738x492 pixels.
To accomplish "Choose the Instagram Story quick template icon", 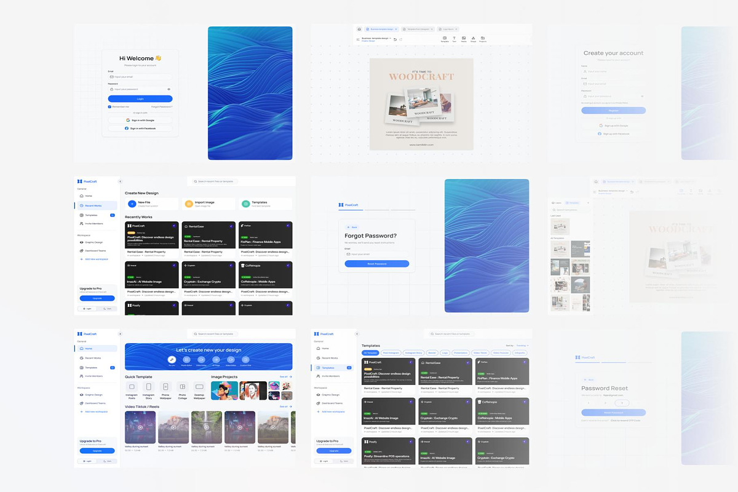I will click(148, 387).
